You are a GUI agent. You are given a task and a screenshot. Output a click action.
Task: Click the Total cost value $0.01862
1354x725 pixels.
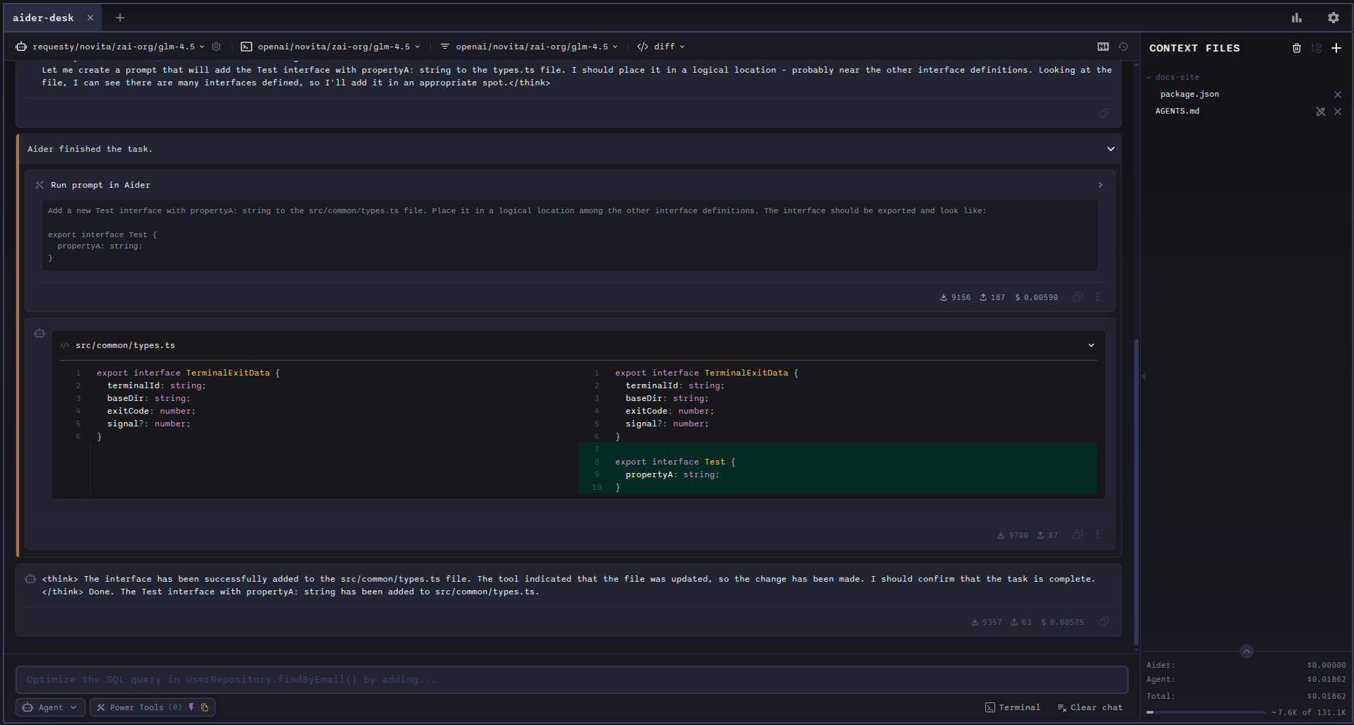coord(1326,696)
